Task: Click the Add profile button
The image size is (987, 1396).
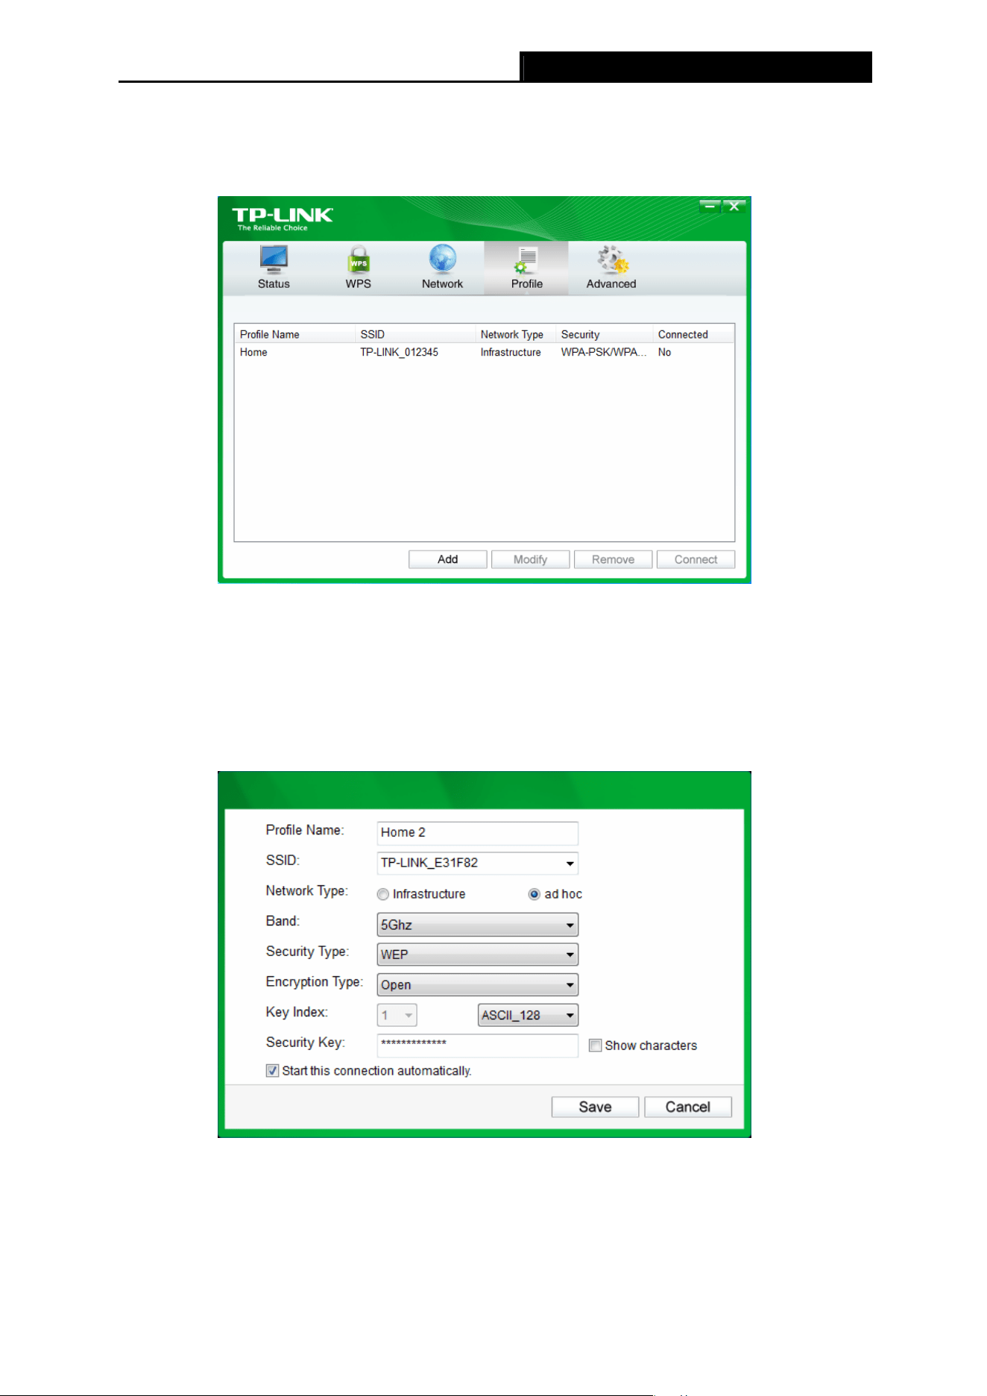Action: click(448, 559)
